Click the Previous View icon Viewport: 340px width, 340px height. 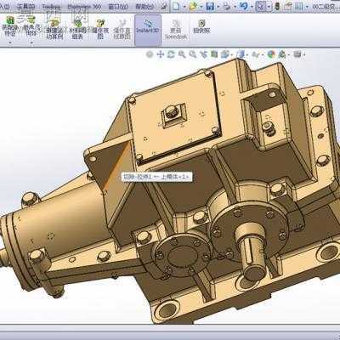pyautogui.click(x=204, y=54)
